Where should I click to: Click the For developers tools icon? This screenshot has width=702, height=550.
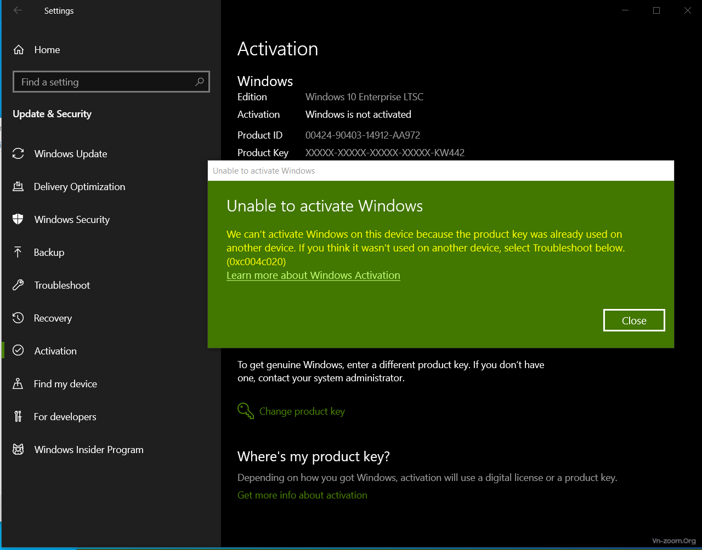click(x=18, y=416)
